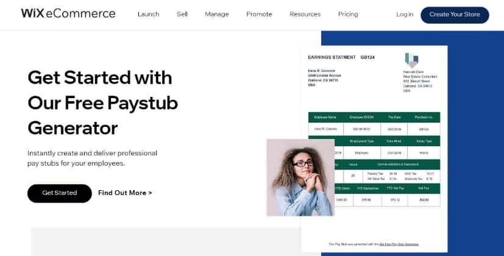Click the company logo on the paystub

click(x=412, y=60)
